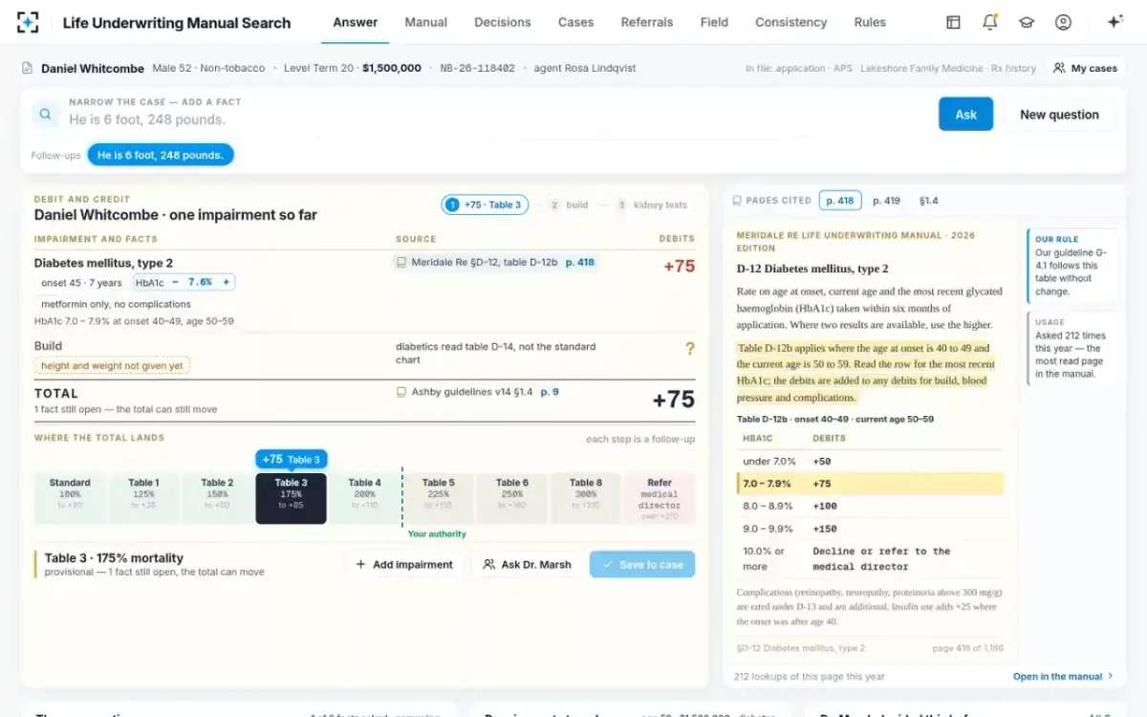Click the 9.0 – 9.9% table row
This screenshot has width=1147, height=717.
click(871, 529)
